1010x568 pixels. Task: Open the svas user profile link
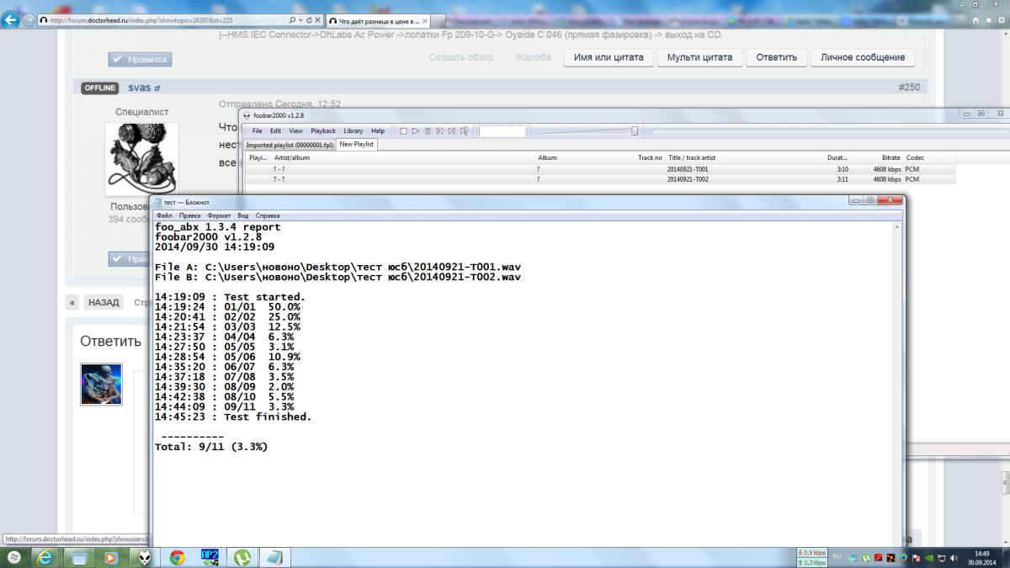[x=140, y=88]
